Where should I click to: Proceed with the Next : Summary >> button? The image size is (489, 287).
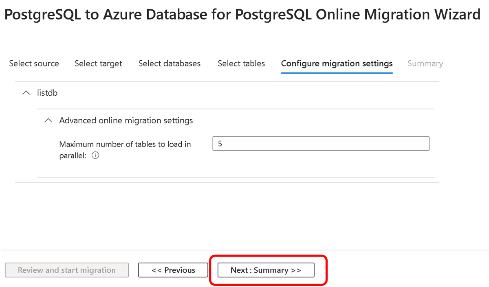click(266, 270)
